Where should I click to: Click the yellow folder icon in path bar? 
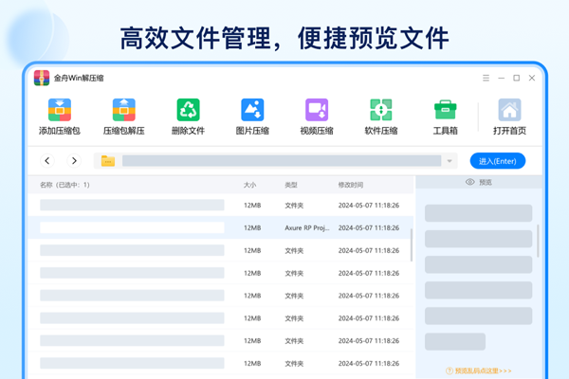coord(108,161)
